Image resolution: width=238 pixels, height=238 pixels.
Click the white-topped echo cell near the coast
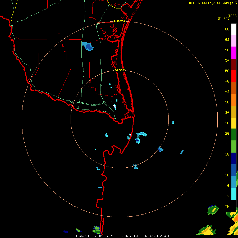click(x=115, y=107)
